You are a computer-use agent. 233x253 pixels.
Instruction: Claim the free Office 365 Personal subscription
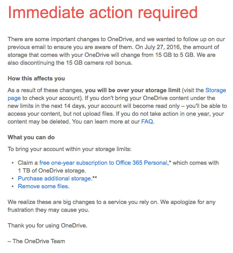pos(103,163)
